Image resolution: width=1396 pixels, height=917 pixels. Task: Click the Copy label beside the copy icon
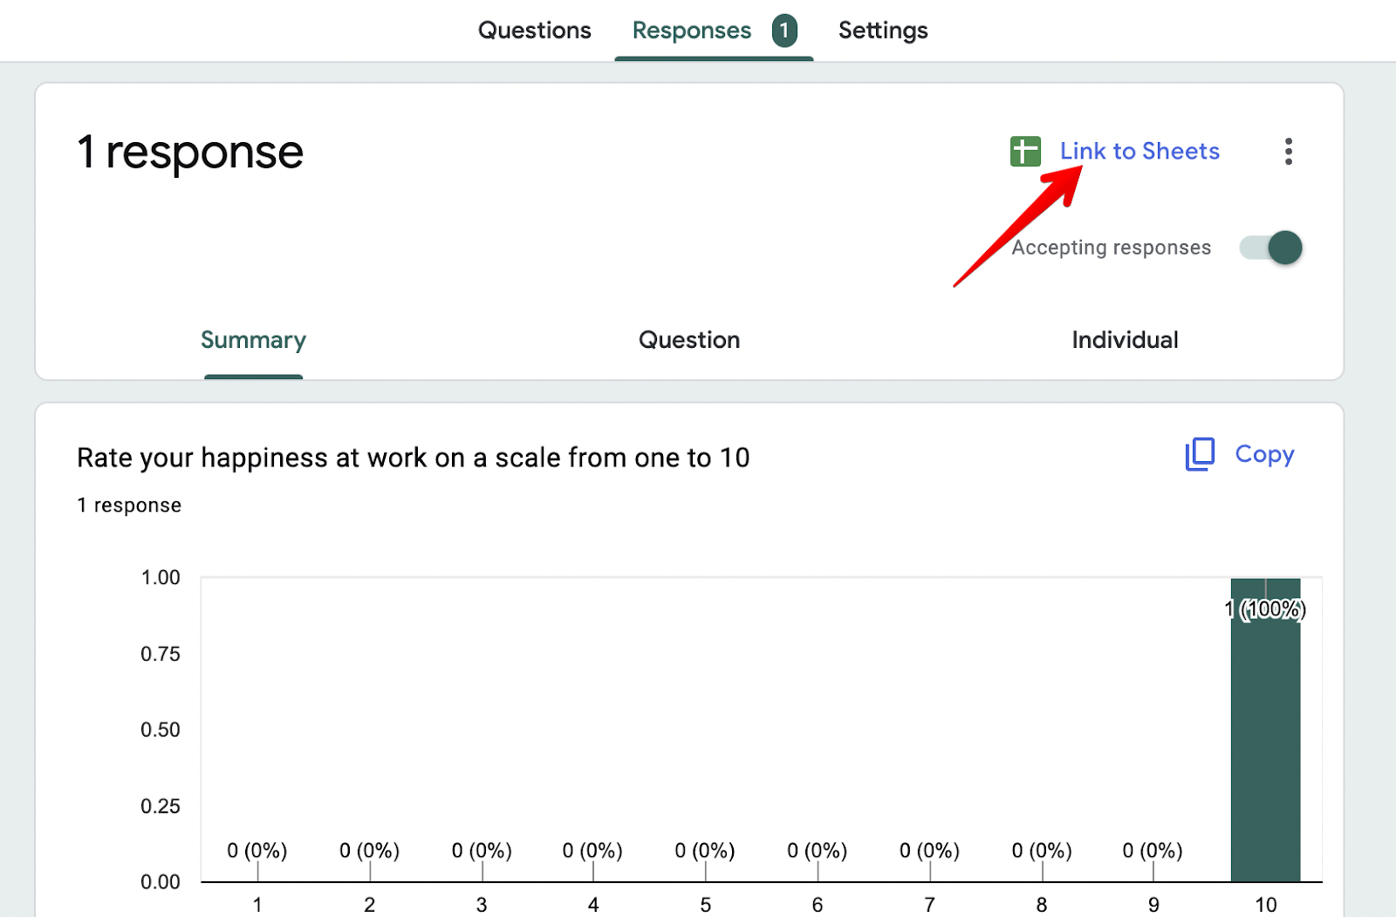pos(1265,454)
